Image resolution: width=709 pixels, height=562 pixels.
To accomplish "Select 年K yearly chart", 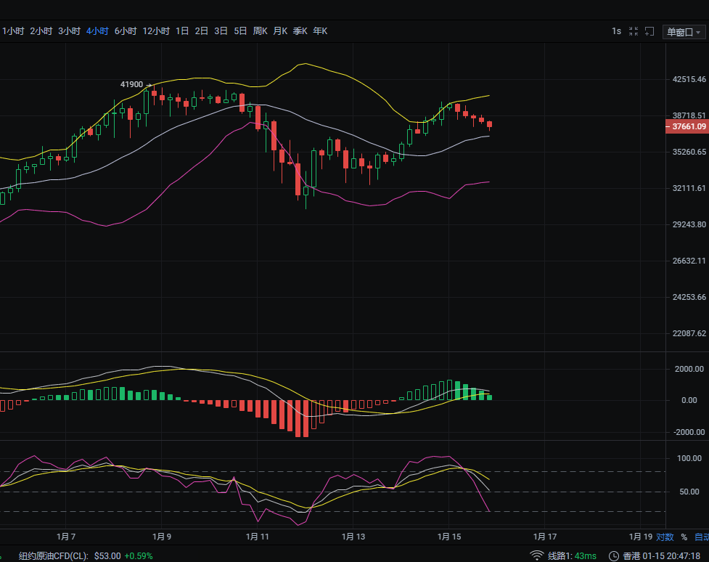I will pos(320,31).
